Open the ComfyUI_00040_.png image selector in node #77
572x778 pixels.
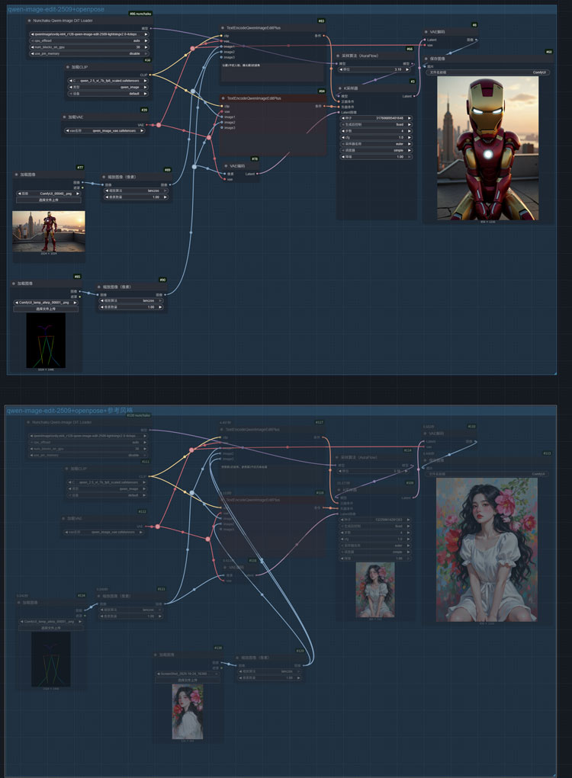(x=48, y=194)
